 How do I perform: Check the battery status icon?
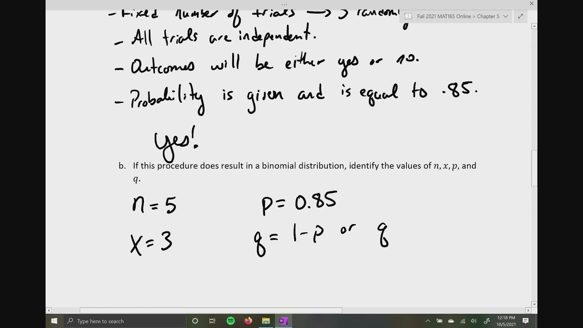[440, 321]
